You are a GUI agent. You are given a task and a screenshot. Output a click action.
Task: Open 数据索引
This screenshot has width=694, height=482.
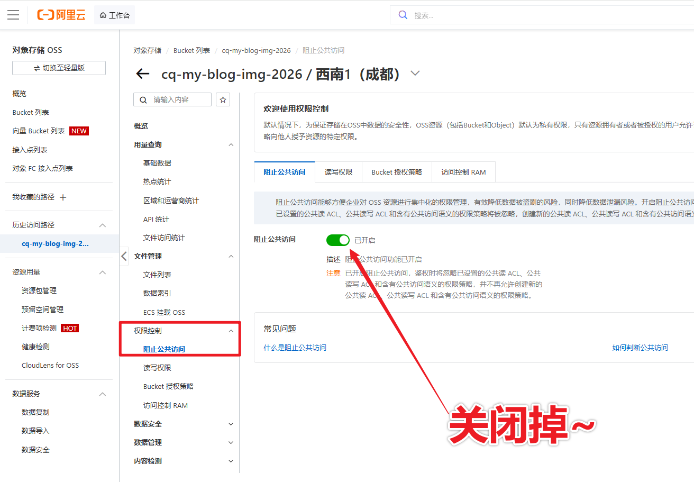pos(157,293)
